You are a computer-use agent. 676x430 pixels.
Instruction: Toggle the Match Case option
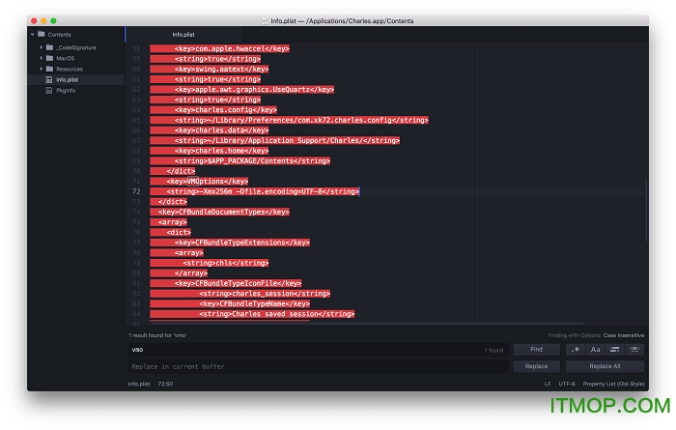tap(595, 350)
